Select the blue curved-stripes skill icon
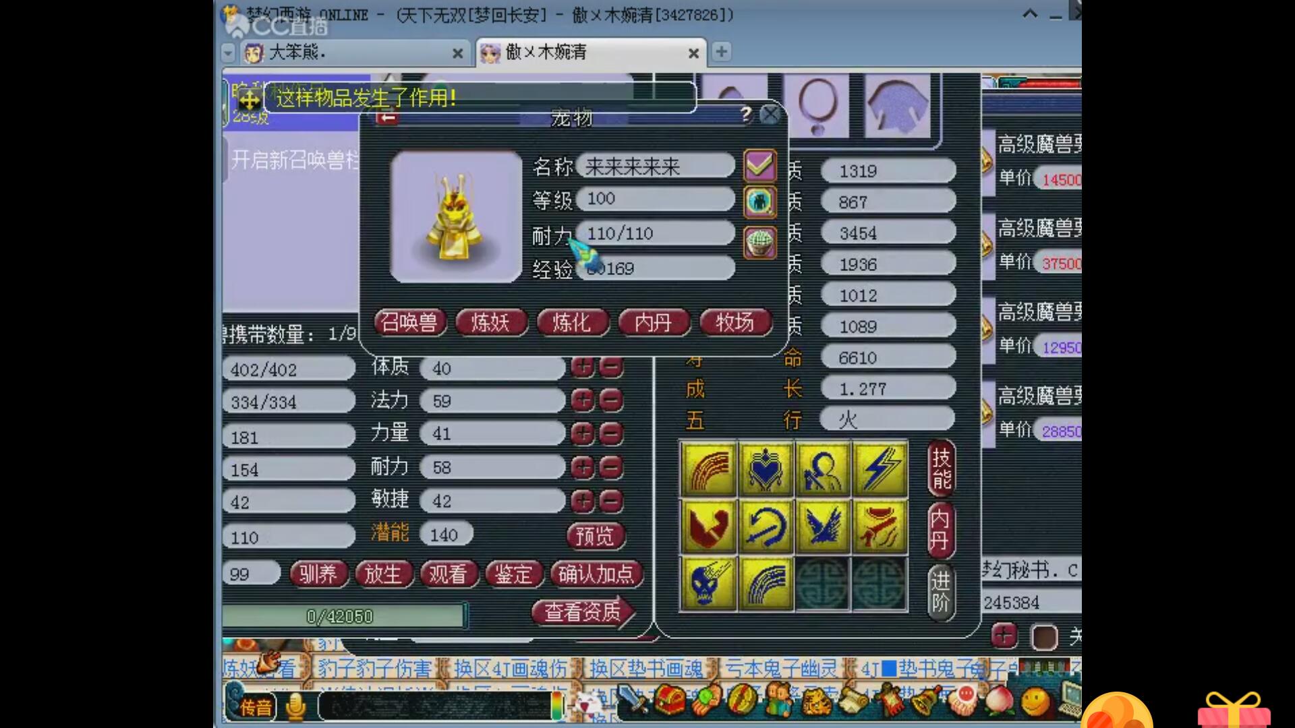The height and width of the screenshot is (728, 1295). coord(766,584)
